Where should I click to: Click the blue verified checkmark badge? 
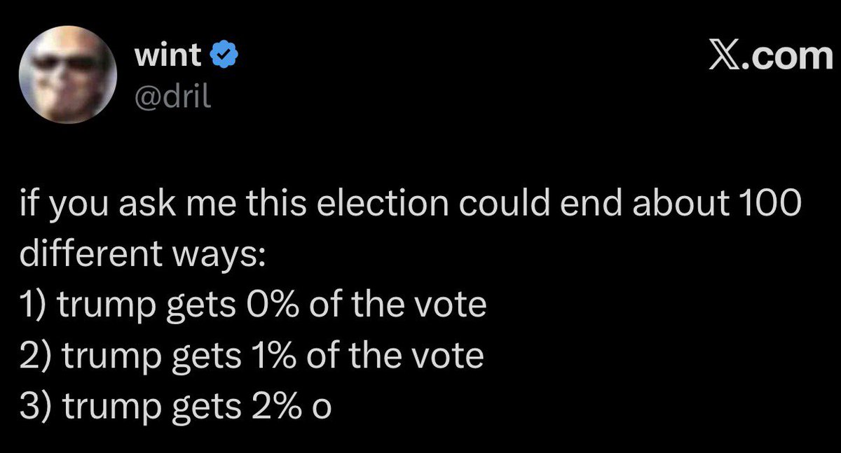click(226, 55)
